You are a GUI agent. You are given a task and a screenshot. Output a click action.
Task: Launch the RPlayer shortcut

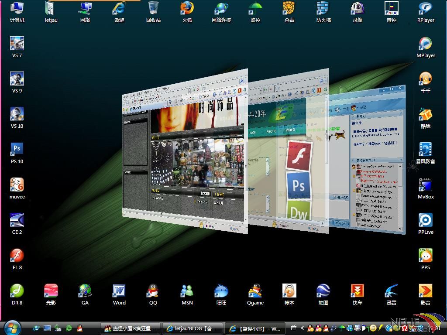click(x=426, y=12)
